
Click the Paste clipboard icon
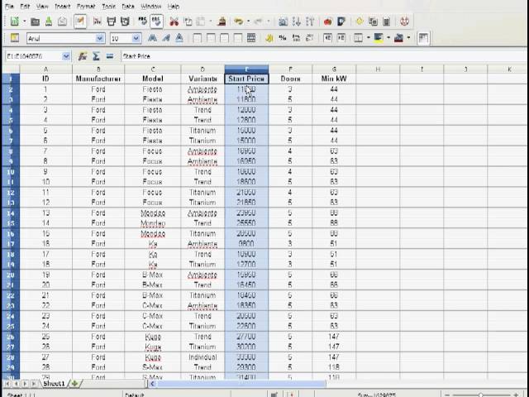coord(201,22)
